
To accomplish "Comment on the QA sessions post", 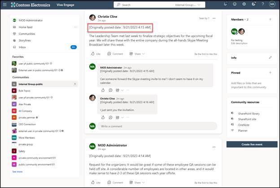I will tap(115, 183).
